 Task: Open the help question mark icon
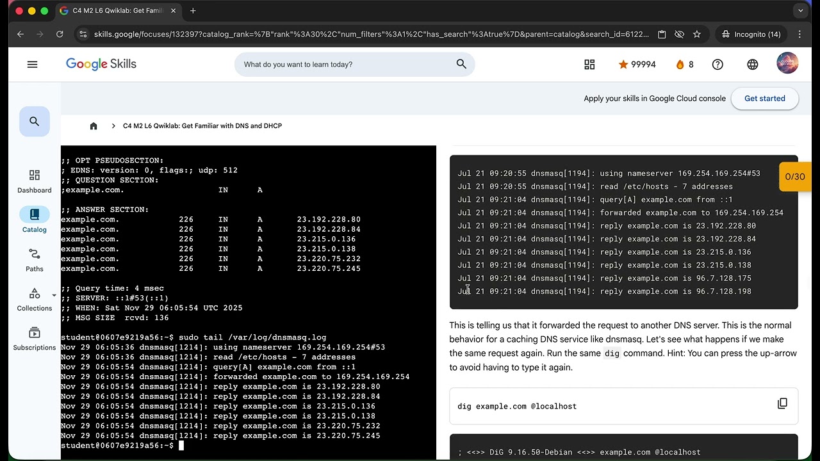pyautogui.click(x=717, y=64)
